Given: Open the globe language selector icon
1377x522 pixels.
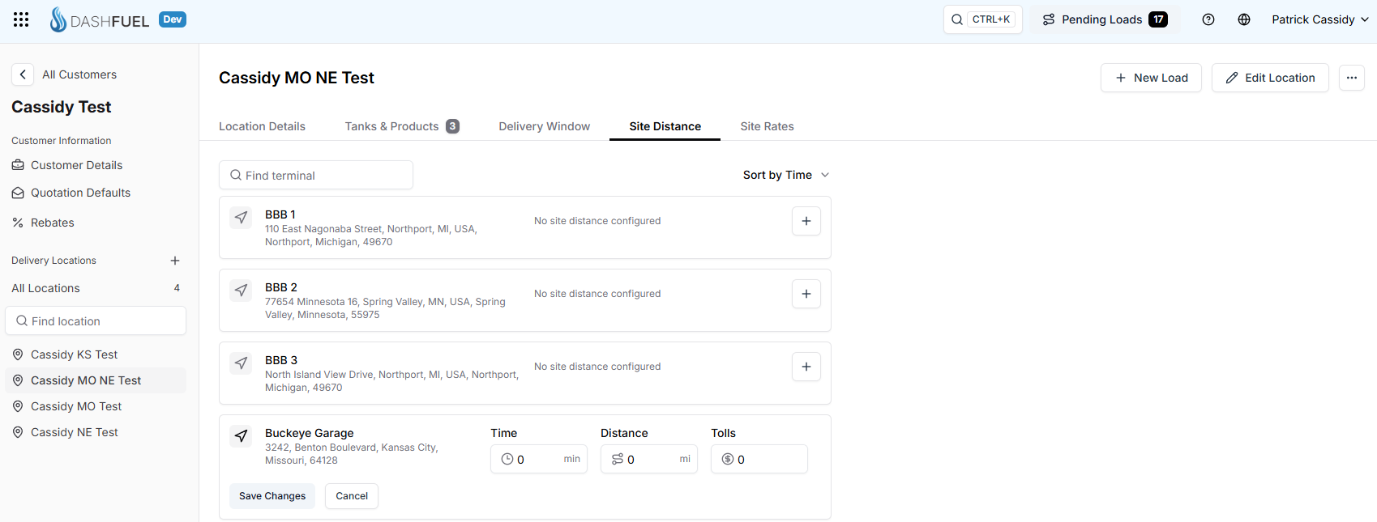Looking at the screenshot, I should pyautogui.click(x=1243, y=19).
